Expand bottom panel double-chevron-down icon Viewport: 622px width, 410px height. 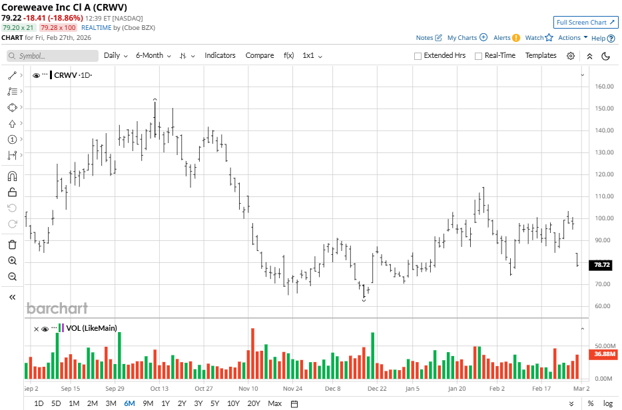click(x=571, y=403)
